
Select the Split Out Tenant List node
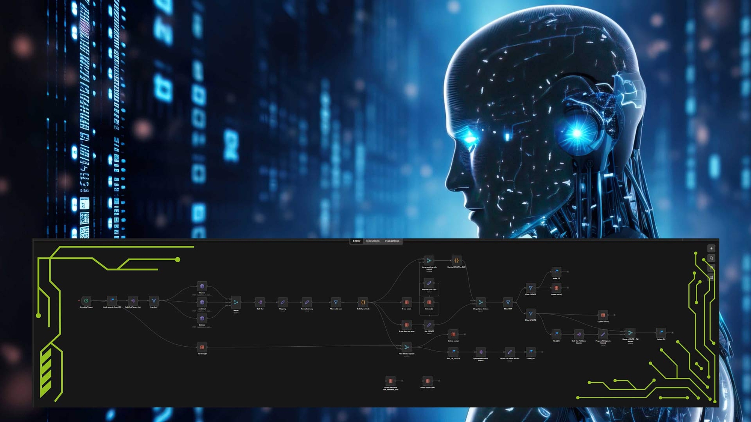point(133,301)
